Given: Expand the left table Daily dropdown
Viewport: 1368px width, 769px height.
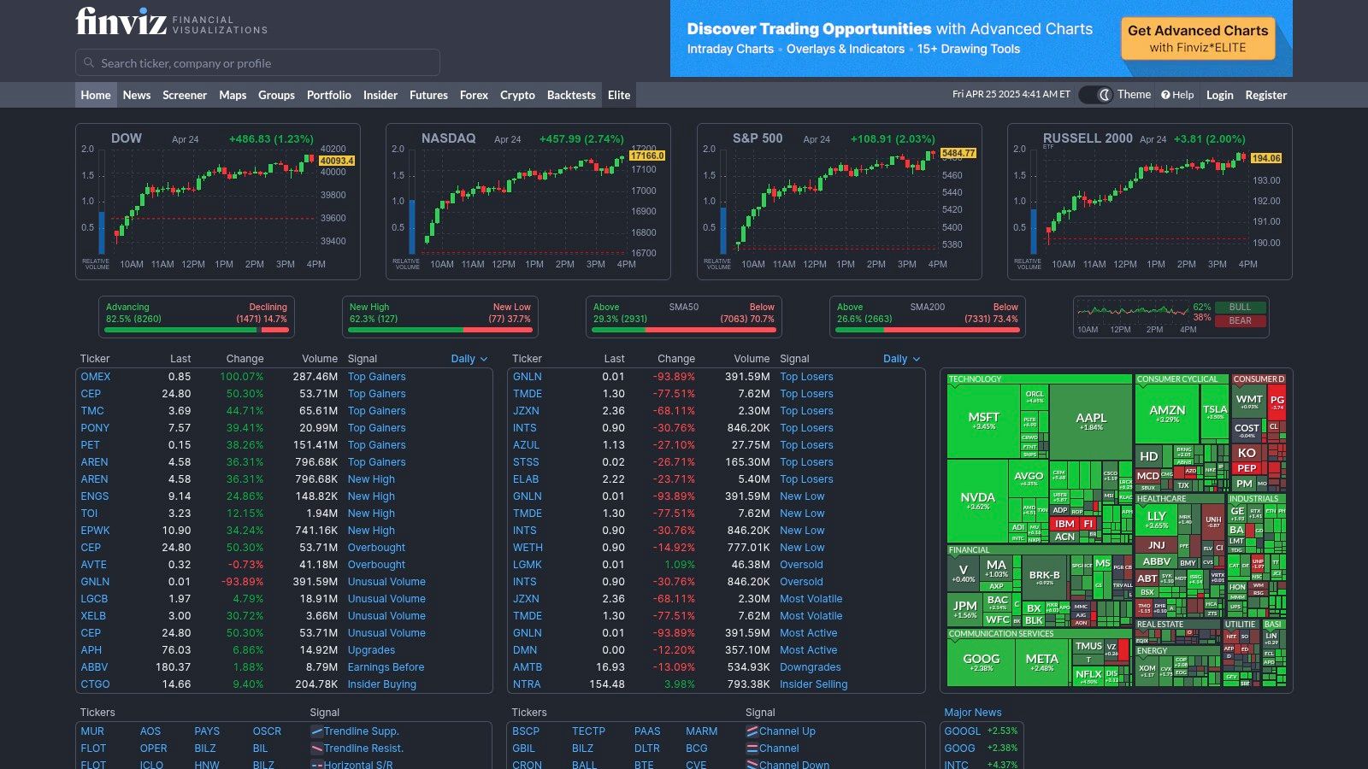Looking at the screenshot, I should point(469,359).
